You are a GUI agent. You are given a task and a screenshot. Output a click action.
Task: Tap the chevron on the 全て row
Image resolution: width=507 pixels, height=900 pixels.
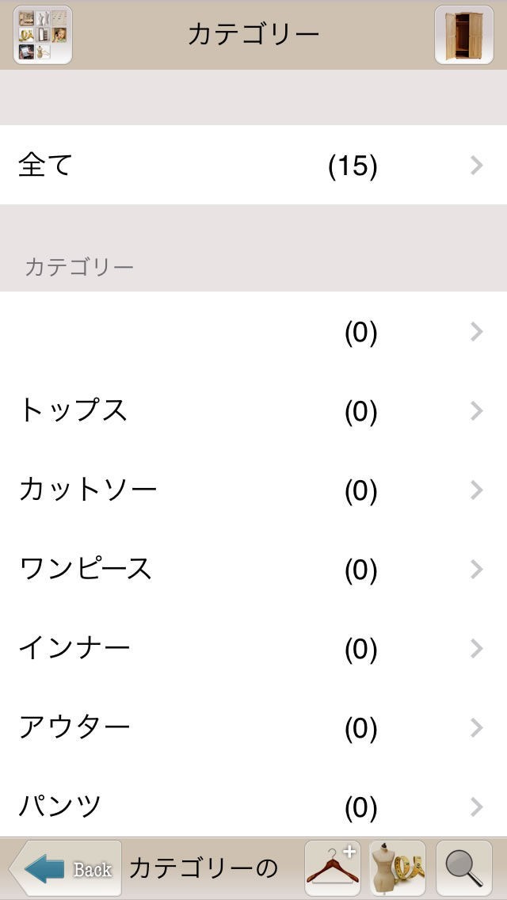(476, 165)
